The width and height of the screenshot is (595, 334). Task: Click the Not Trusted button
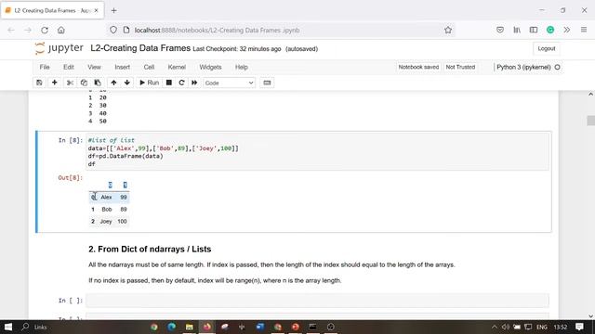[460, 67]
